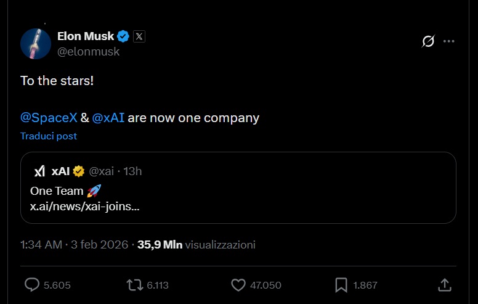
Task: Click the share upload icon
Action: [x=444, y=285]
